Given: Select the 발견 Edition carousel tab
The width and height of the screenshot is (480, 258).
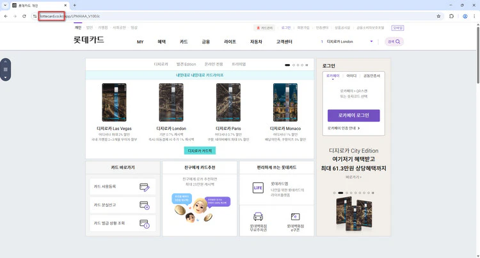Looking at the screenshot, I should click(186, 64).
